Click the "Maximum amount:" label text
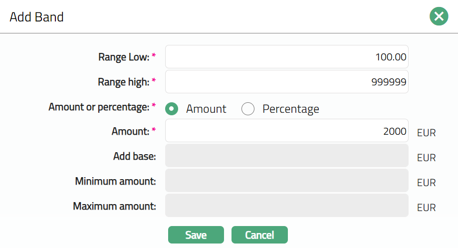The width and height of the screenshot is (458, 248). click(x=115, y=206)
